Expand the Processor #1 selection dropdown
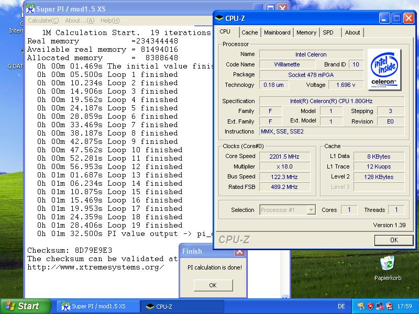The height and width of the screenshot is (314, 419). coord(311,210)
